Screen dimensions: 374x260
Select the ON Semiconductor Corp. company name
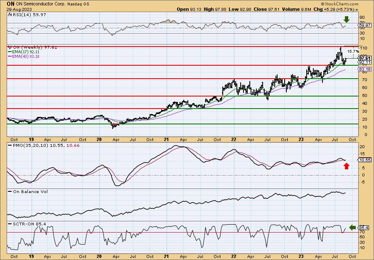coord(41,4)
